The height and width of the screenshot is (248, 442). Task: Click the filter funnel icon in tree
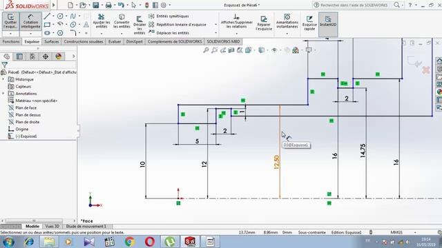(5, 65)
